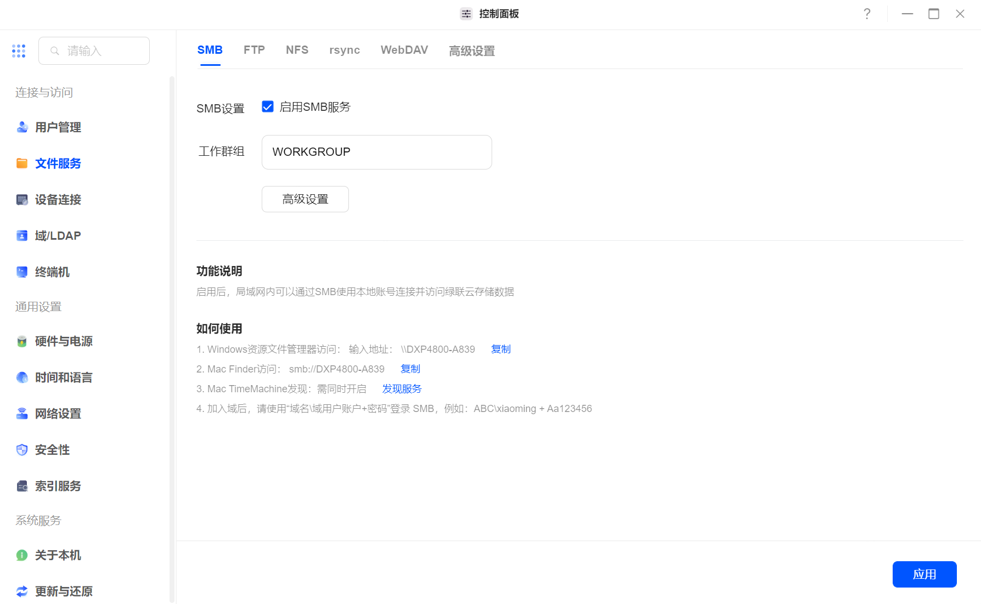Viewport: 981px width, 604px height.
Task: Click the Terminal (终端机) icon
Action: pos(22,272)
